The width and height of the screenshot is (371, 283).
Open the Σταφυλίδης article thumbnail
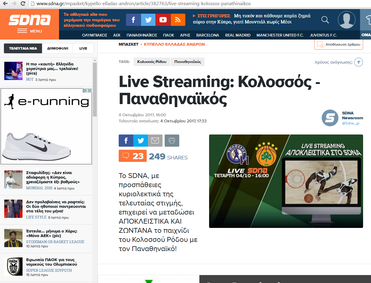[x=13, y=180]
